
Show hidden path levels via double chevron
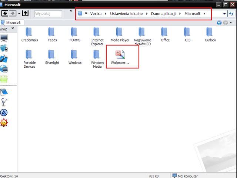(x=86, y=14)
